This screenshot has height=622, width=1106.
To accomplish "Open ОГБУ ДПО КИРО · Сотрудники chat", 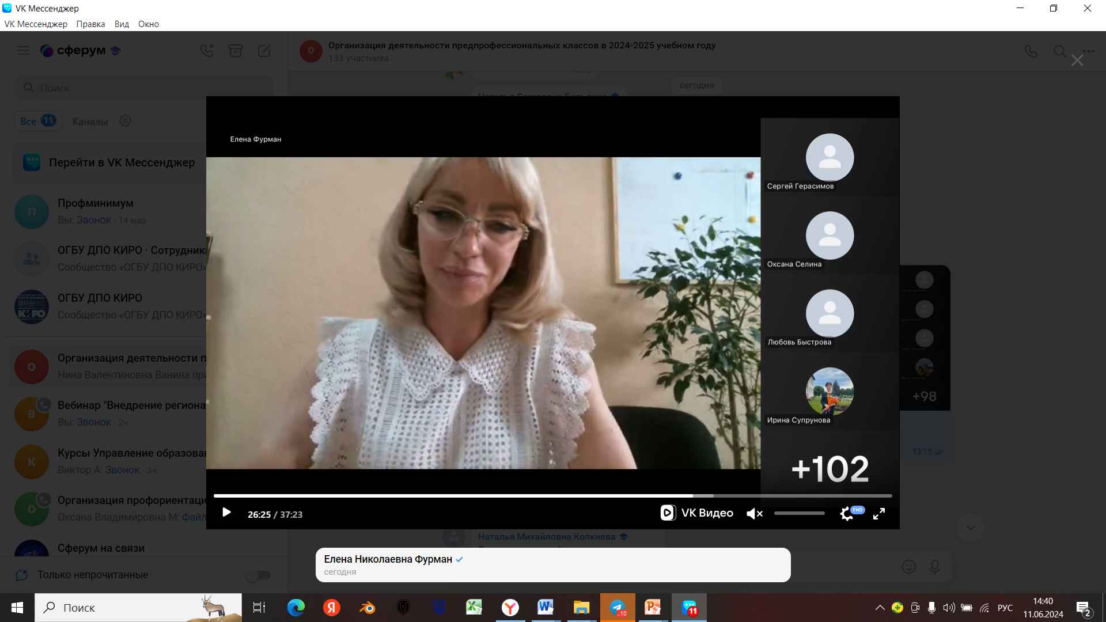I will pos(109,259).
